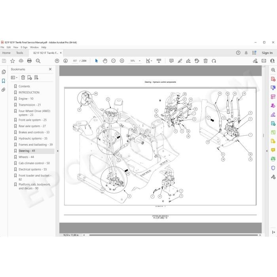Open the INTRODUCTION bookmark

tap(29, 92)
